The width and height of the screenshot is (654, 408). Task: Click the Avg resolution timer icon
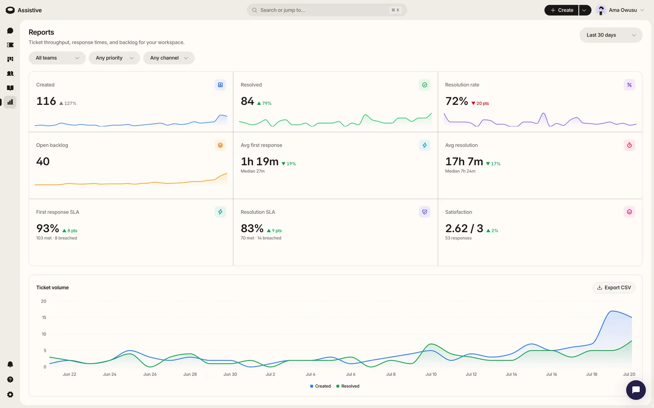tap(629, 145)
